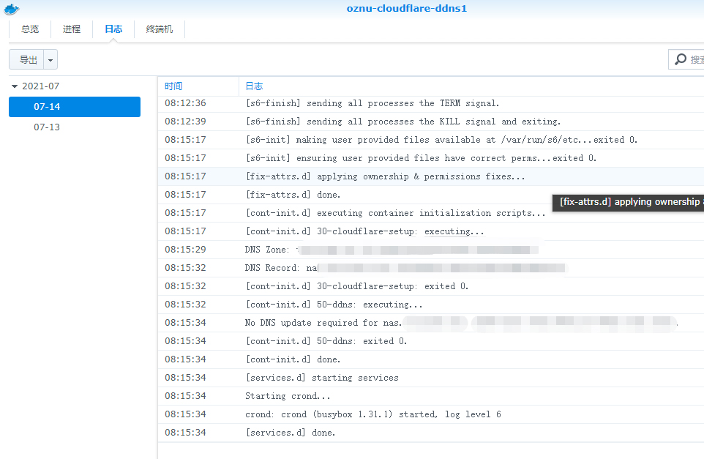The width and height of the screenshot is (704, 459).
Task: Select the '[fix-attrs.d] done.' row
Action: 431,195
